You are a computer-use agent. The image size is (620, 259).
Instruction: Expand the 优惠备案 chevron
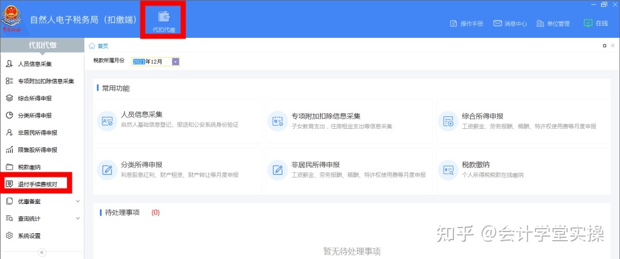pyautogui.click(x=77, y=201)
